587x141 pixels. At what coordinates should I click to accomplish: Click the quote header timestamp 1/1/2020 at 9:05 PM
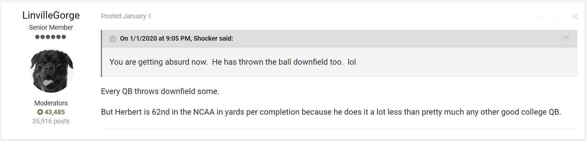point(160,38)
